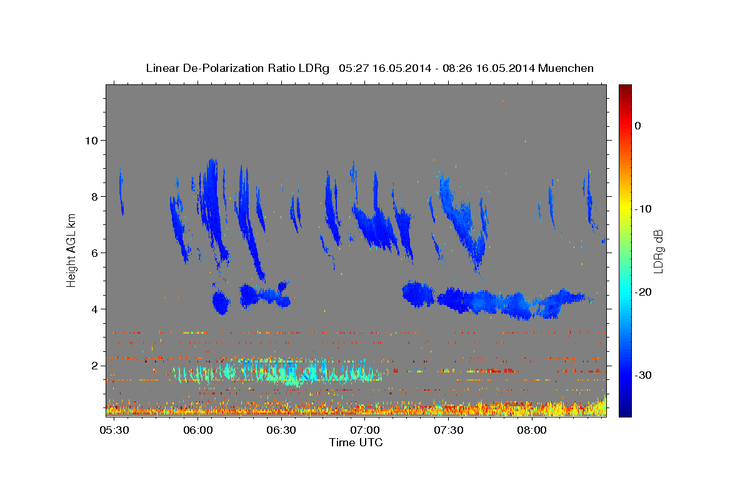750x500 pixels.
Task: Click the yellow band of the colorbar
Action: pyautogui.click(x=625, y=206)
